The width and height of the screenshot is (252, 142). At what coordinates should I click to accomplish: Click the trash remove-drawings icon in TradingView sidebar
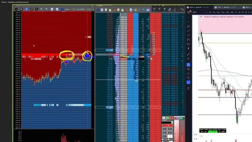coord(188,88)
